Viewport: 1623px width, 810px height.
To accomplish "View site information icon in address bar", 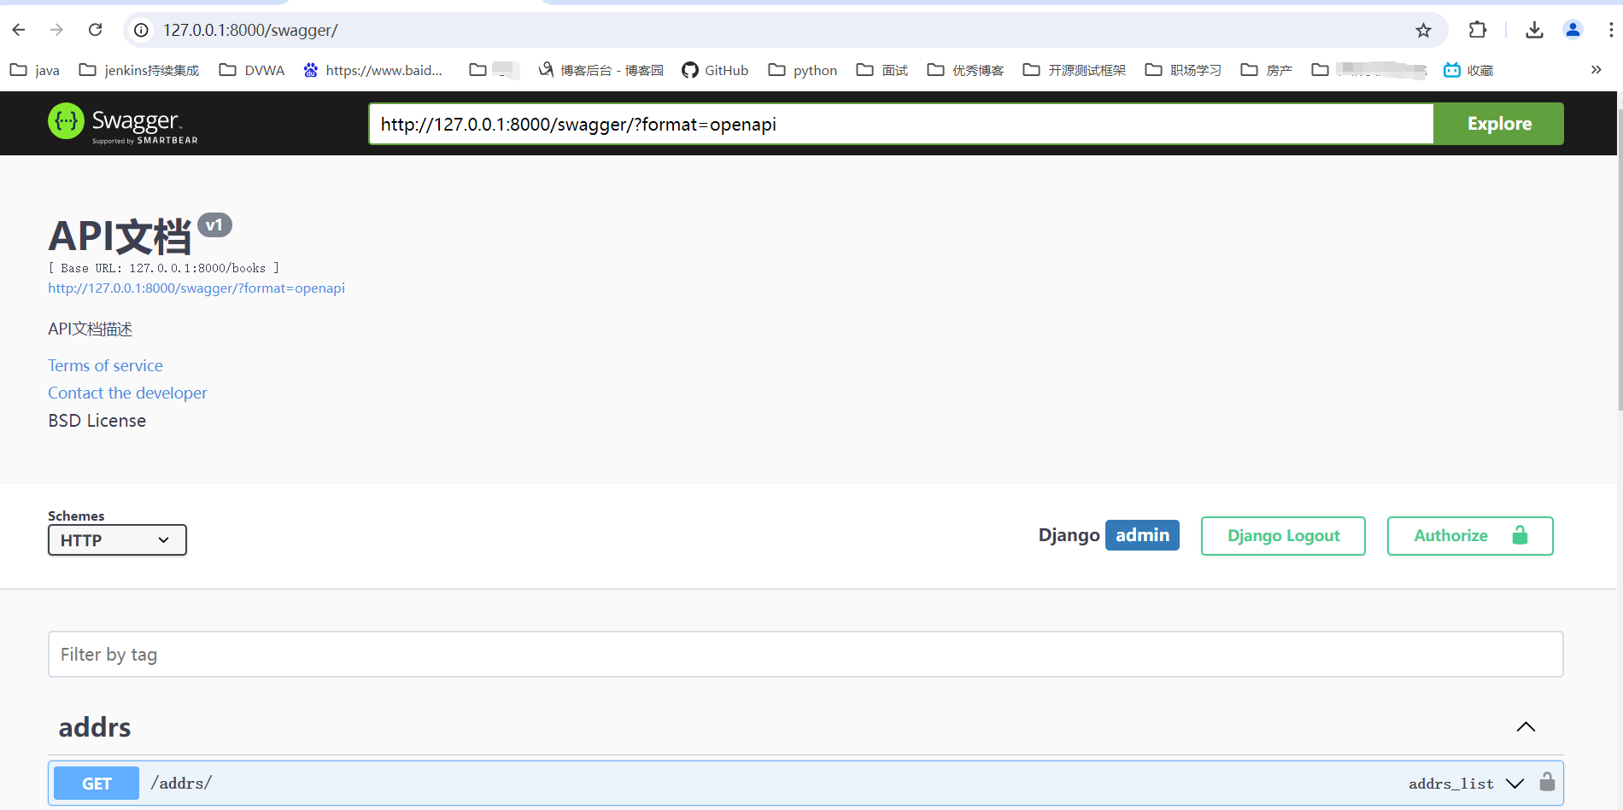I will click(x=141, y=30).
